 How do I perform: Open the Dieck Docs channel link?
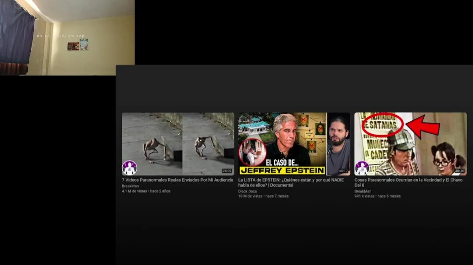pos(248,191)
